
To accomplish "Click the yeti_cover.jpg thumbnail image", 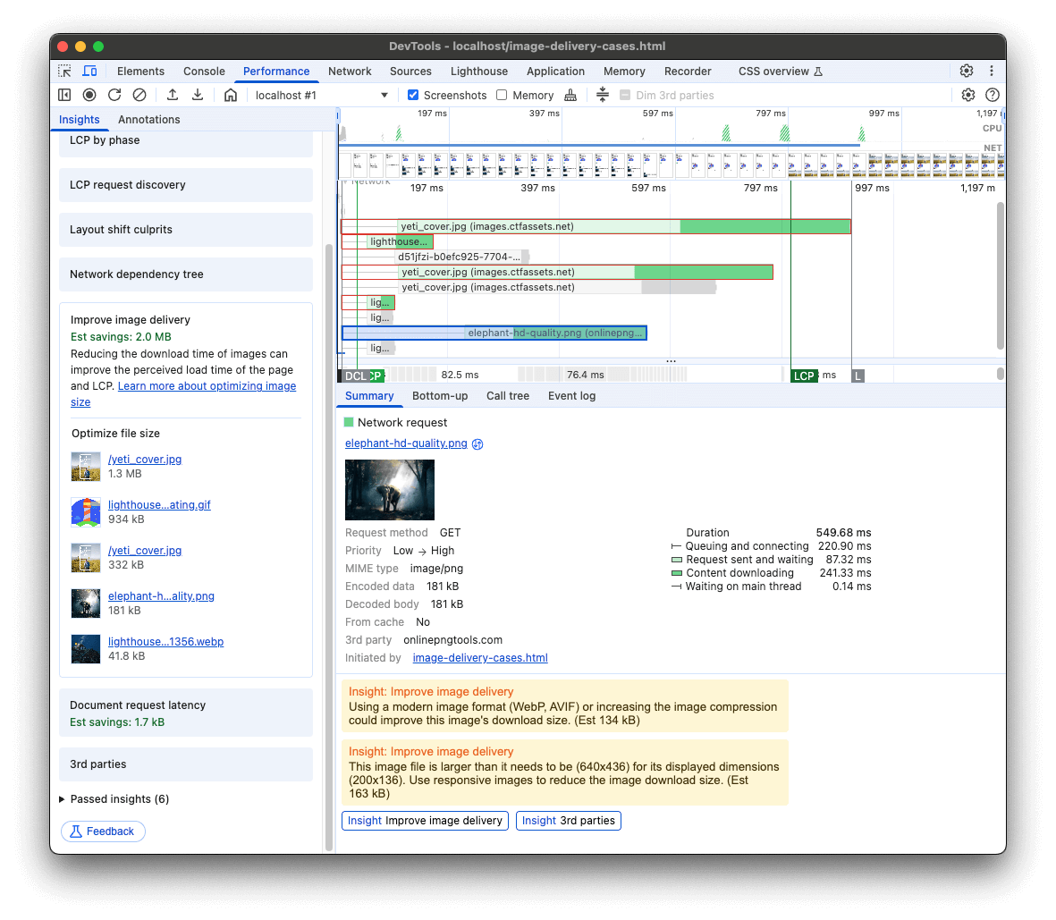I will click(85, 466).
